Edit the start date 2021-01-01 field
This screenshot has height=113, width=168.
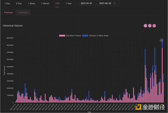pyautogui.click(x=86, y=3)
